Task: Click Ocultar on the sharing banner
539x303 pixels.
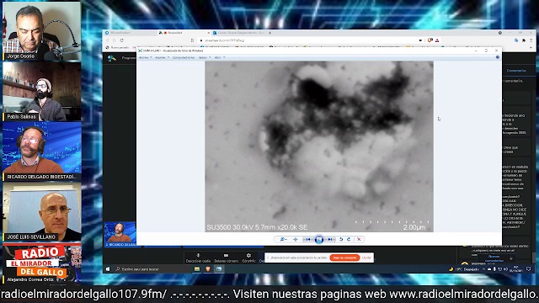Action: tap(366, 258)
